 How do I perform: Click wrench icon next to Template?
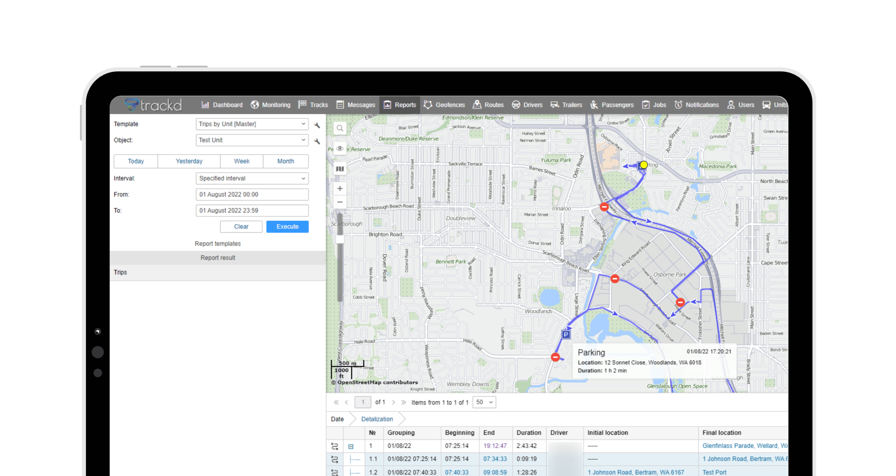[317, 125]
